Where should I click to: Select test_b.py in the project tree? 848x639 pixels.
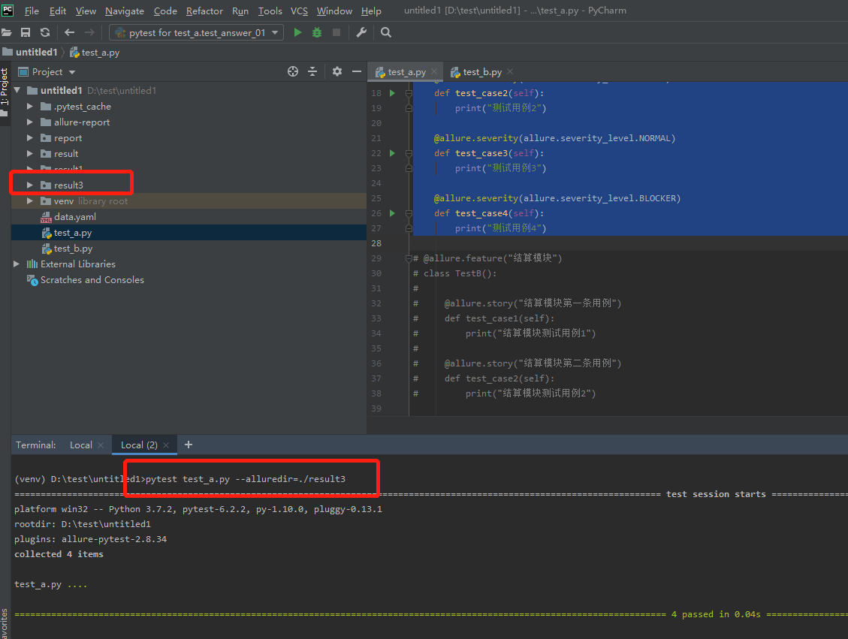73,249
